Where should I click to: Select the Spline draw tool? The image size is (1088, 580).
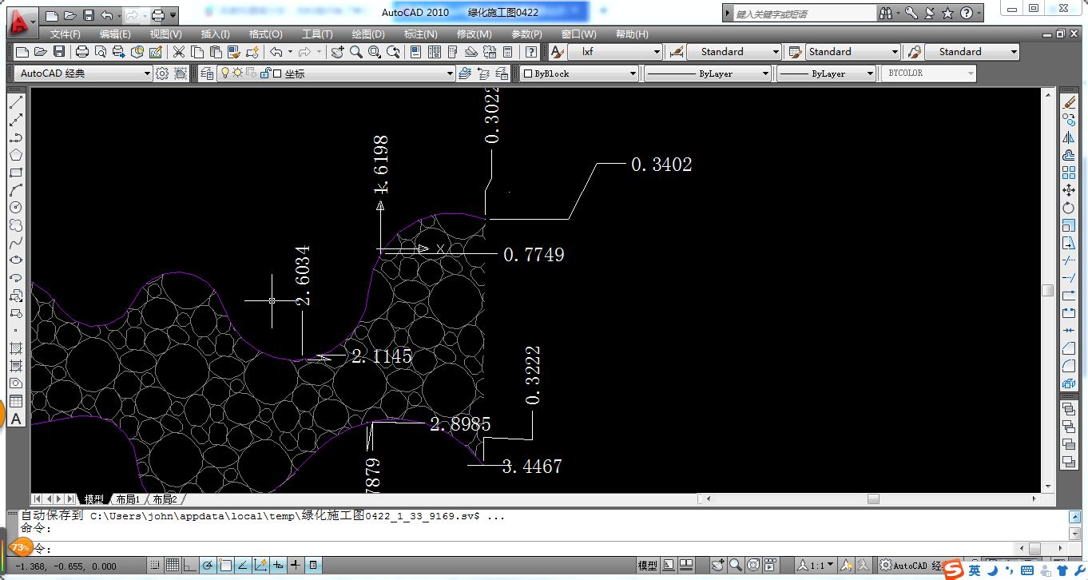click(16, 243)
